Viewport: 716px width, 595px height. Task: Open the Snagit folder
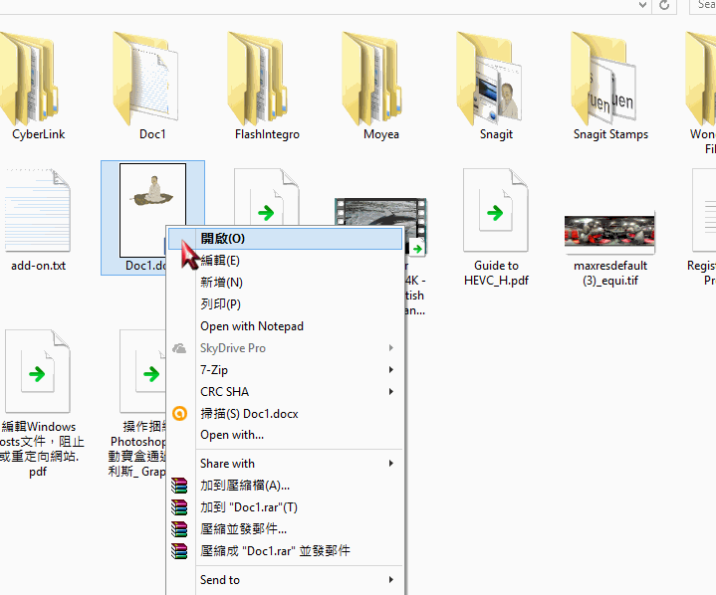pos(489,79)
